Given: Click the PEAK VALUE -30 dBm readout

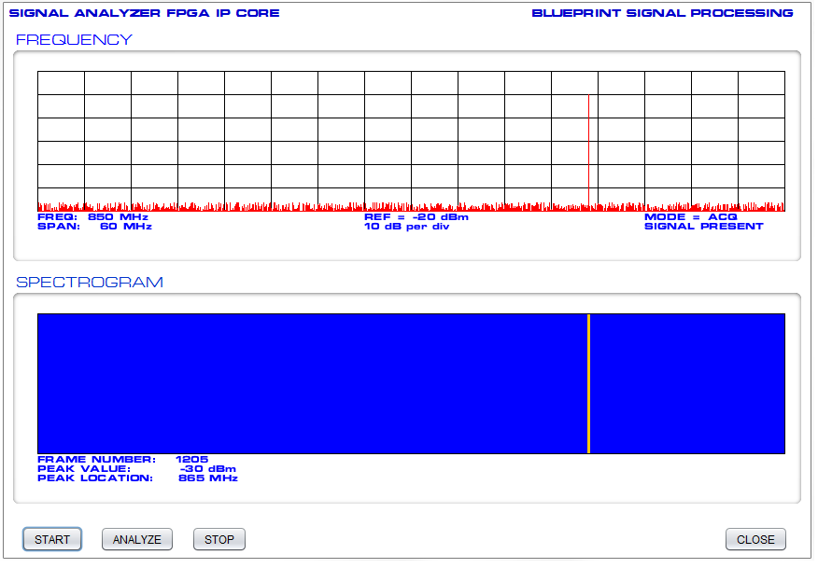Looking at the screenshot, I should point(136,468).
